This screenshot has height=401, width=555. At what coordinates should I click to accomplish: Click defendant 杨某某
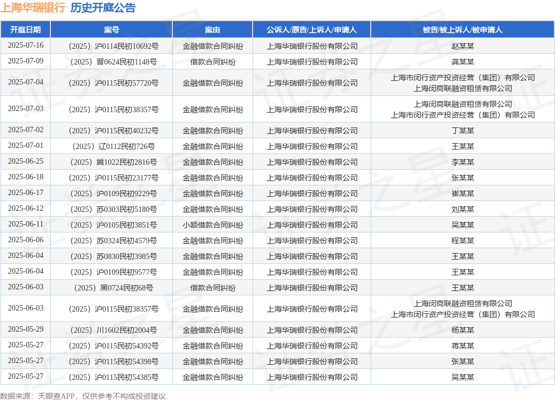point(463,330)
